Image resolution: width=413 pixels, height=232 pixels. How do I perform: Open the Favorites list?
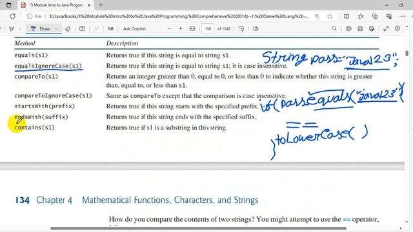361,16
